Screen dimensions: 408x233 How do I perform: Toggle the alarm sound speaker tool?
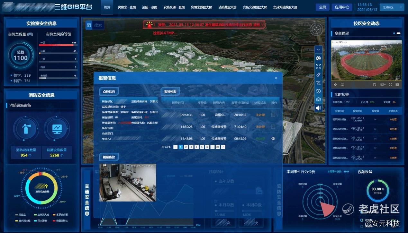coord(318,108)
